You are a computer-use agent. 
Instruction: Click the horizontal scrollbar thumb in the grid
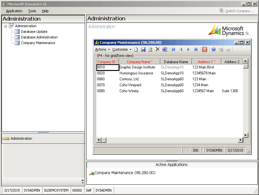(104, 140)
